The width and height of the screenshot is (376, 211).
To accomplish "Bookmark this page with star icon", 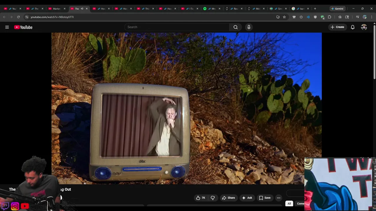I will pos(284,17).
